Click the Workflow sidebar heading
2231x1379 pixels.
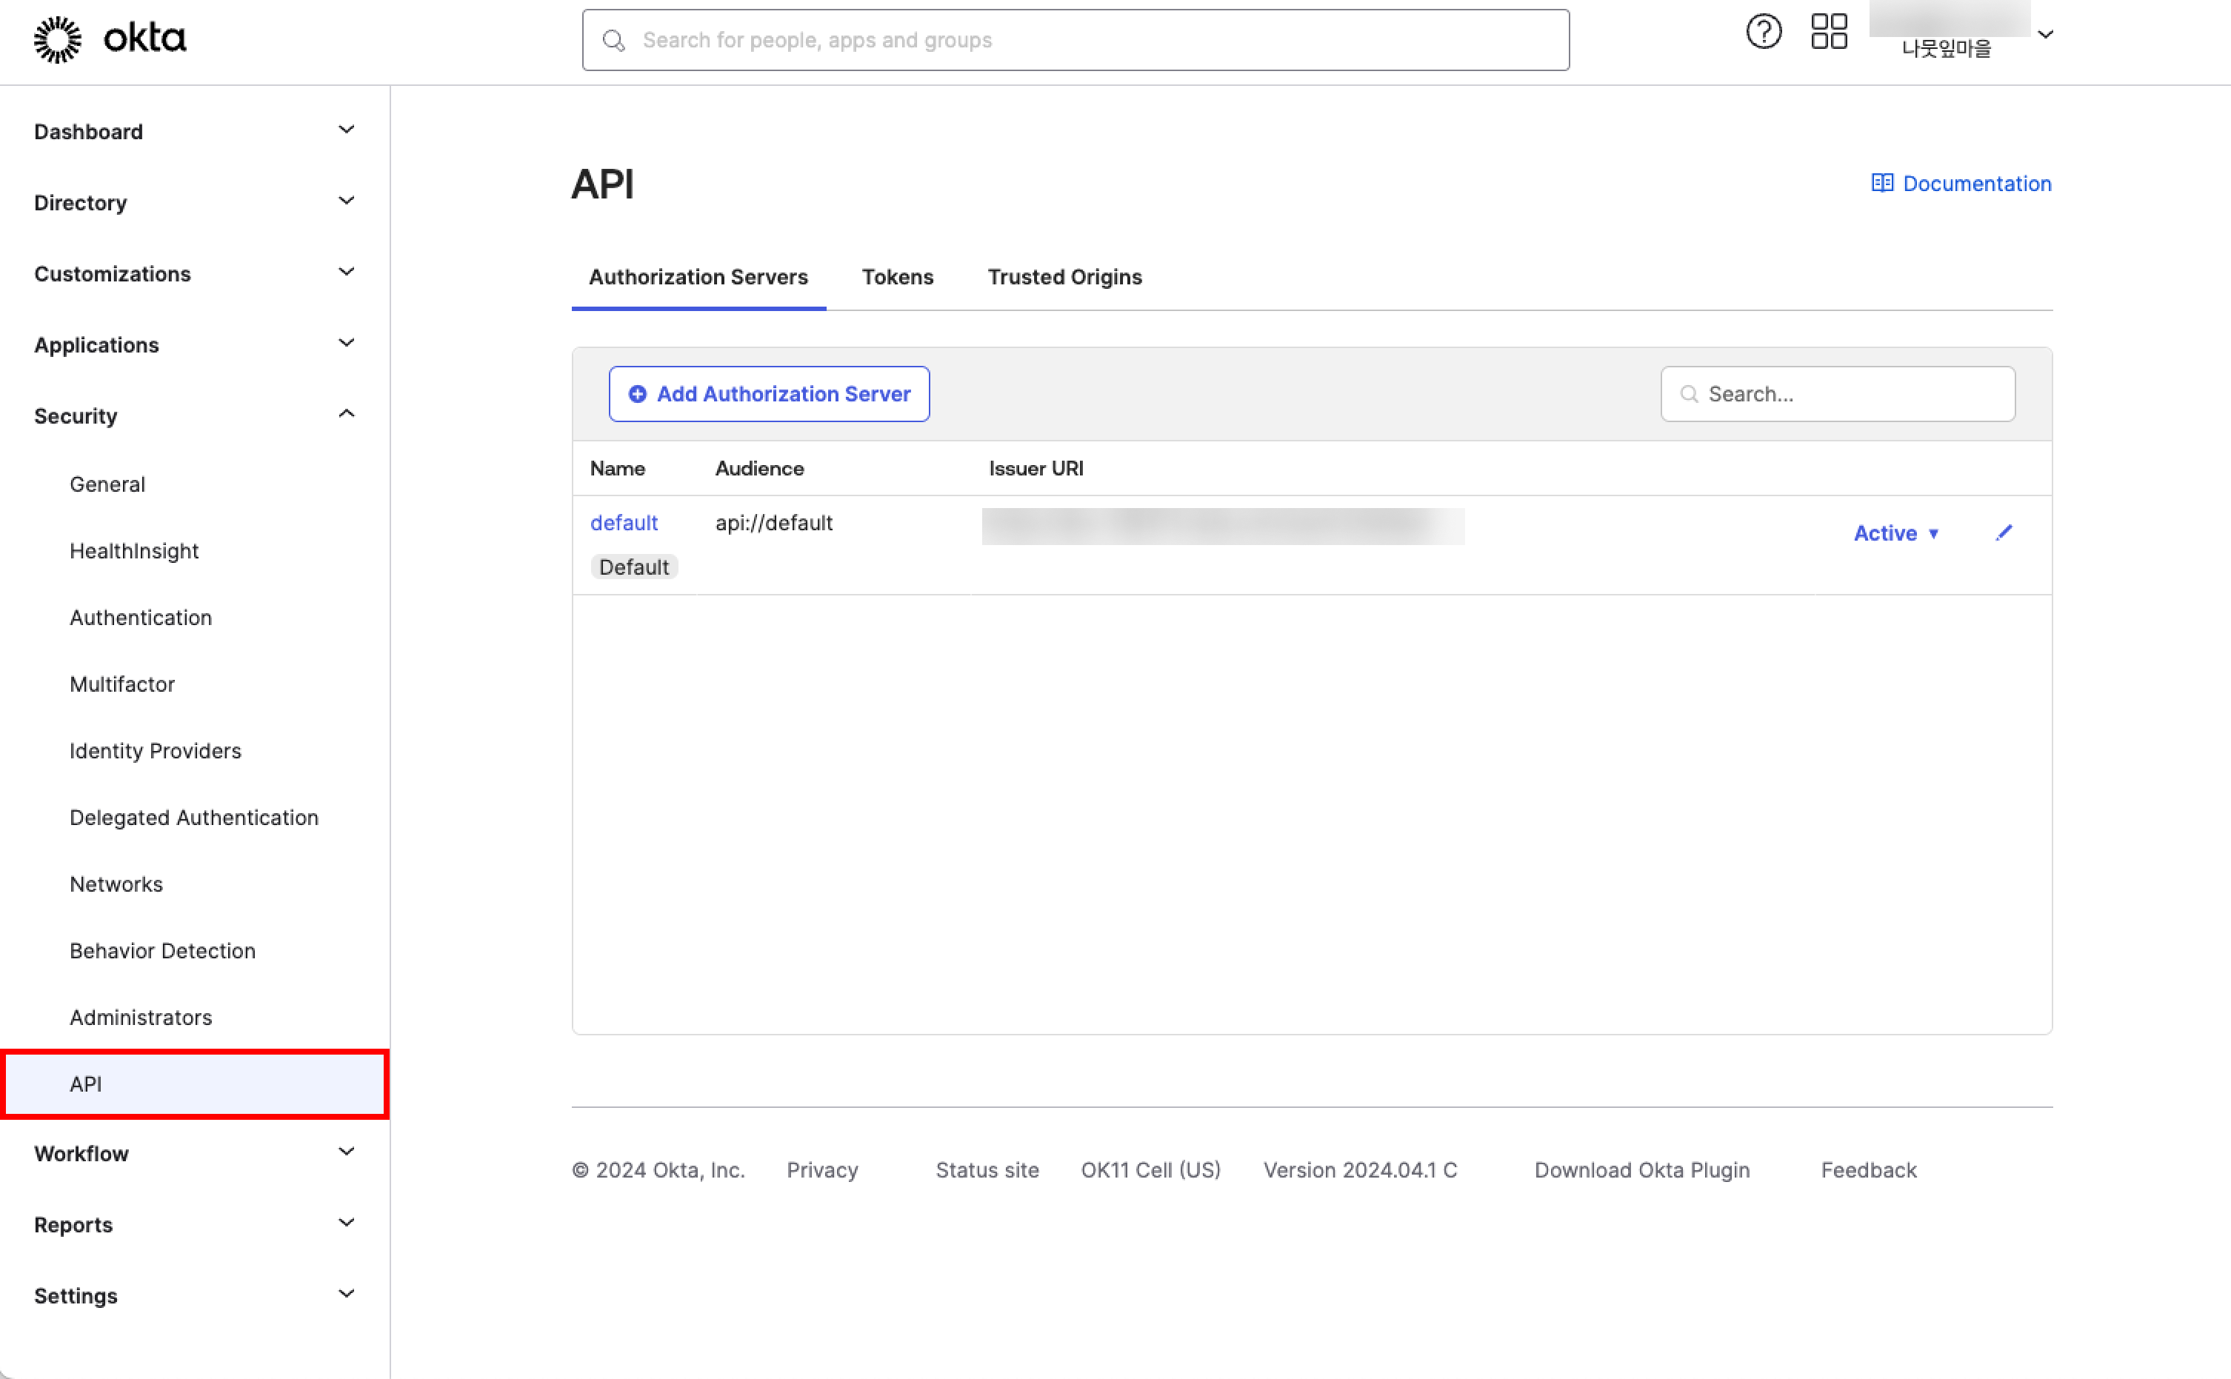pos(81,1154)
